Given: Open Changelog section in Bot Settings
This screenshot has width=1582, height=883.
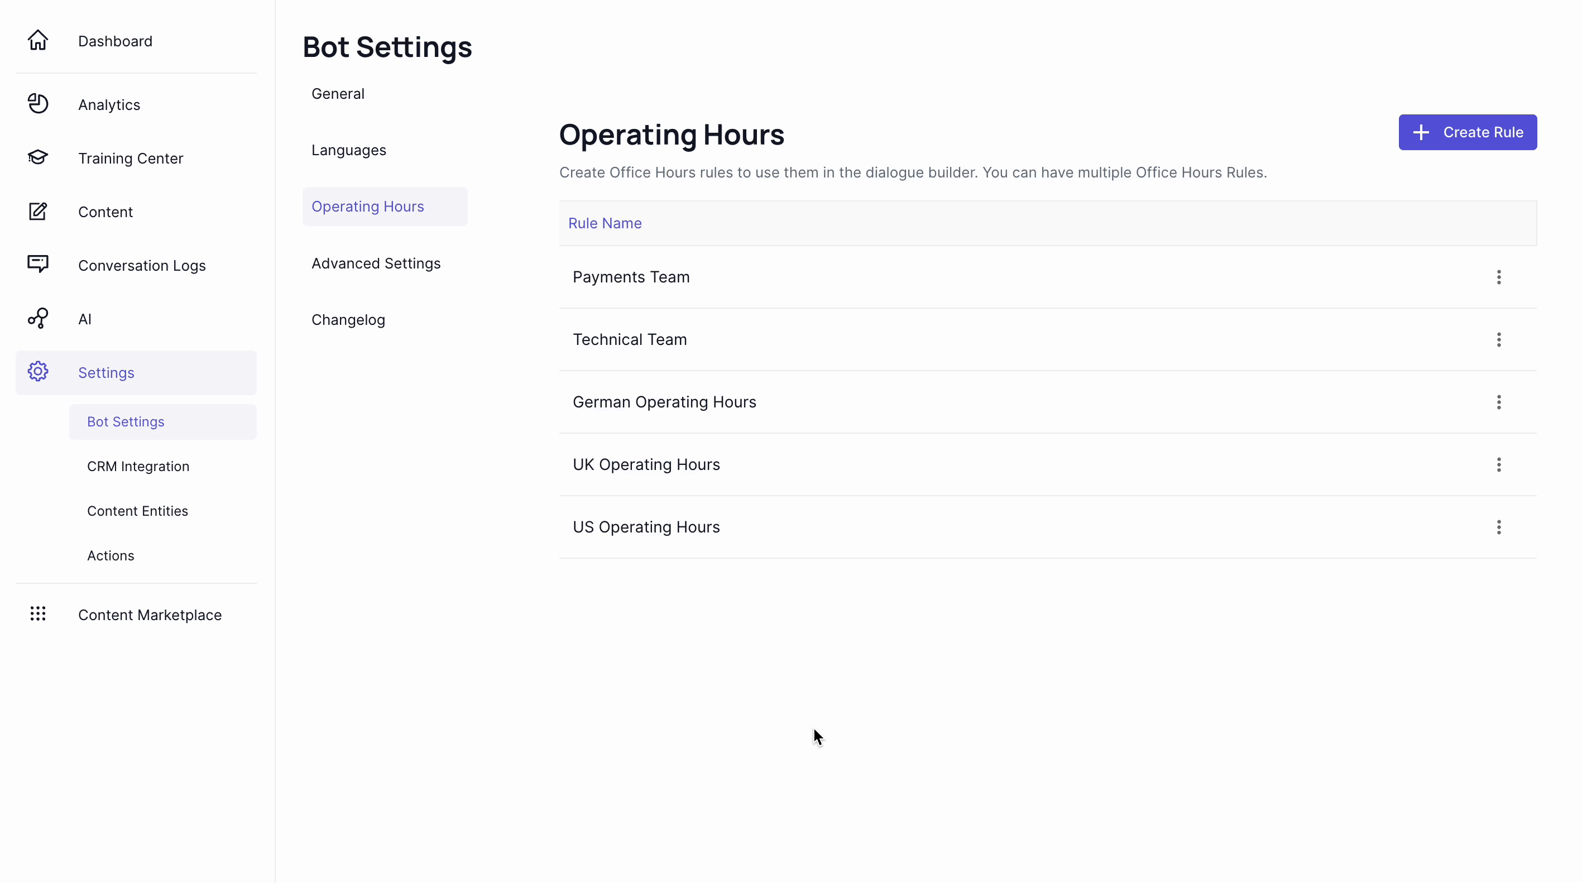Looking at the screenshot, I should pyautogui.click(x=348, y=319).
